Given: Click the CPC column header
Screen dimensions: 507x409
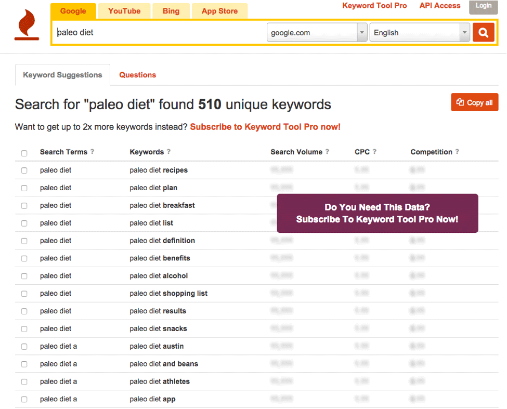Looking at the screenshot, I should 362,152.
